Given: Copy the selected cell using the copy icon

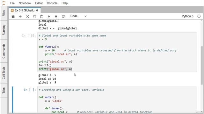Looking at the screenshot, I should 34,16.
